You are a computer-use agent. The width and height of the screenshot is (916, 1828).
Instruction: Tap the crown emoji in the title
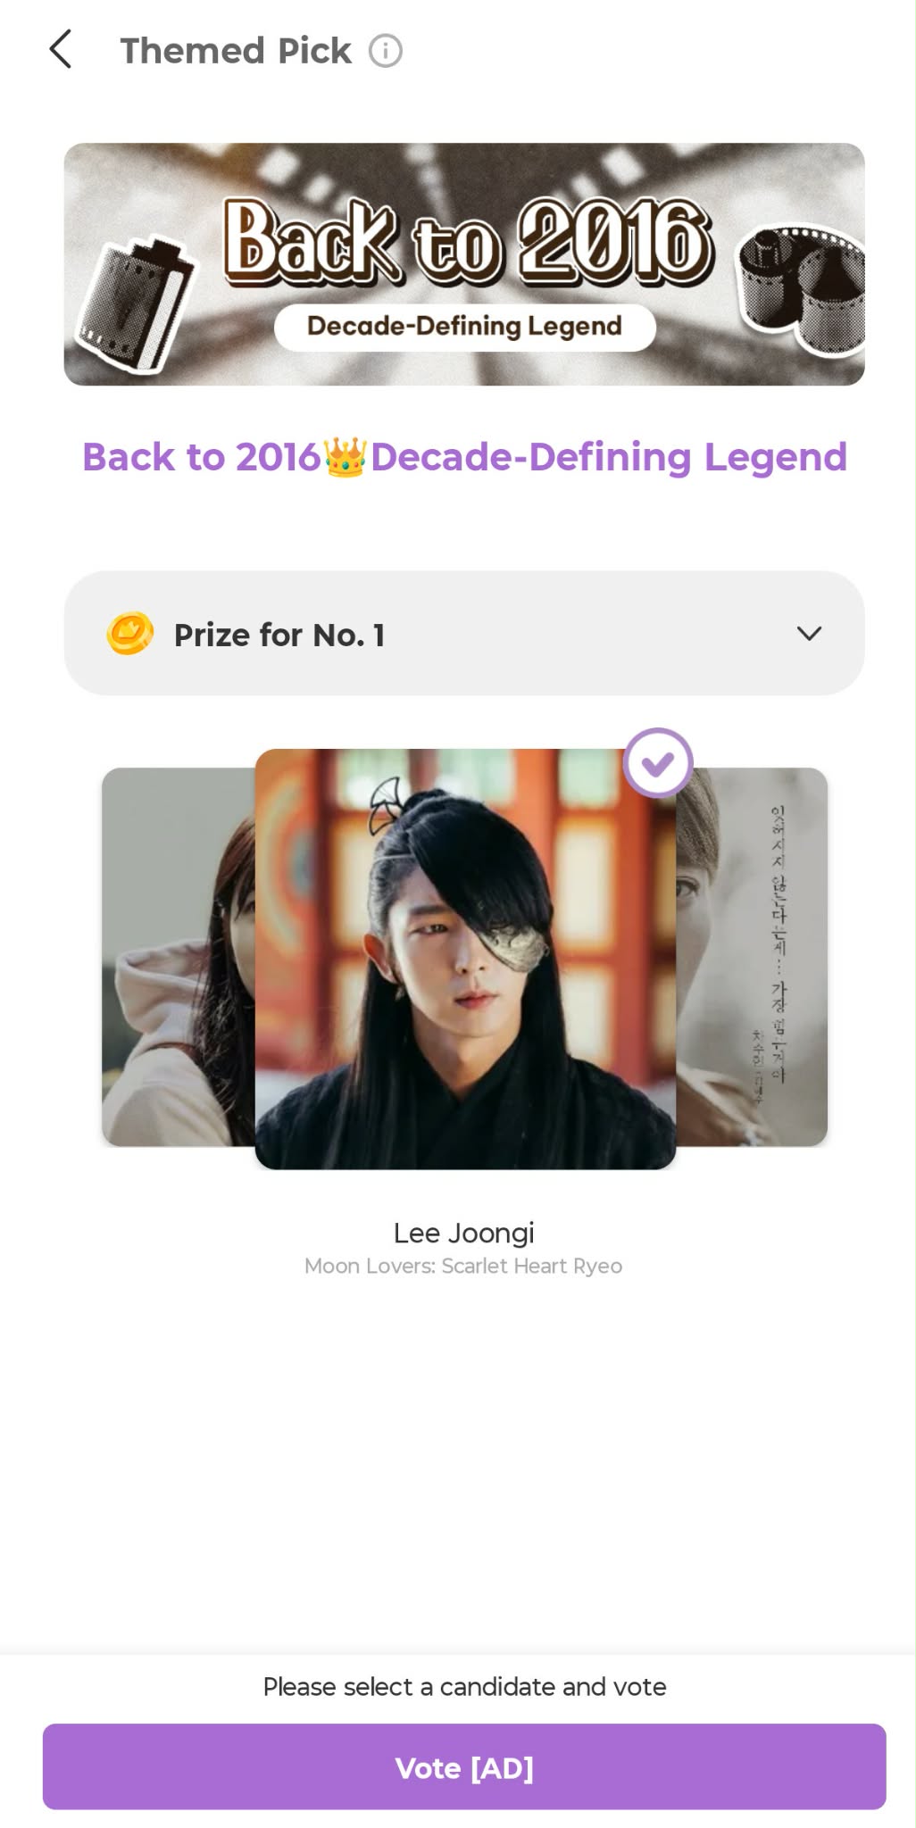[x=345, y=457]
